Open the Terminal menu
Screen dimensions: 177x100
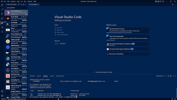[x=30, y=1]
